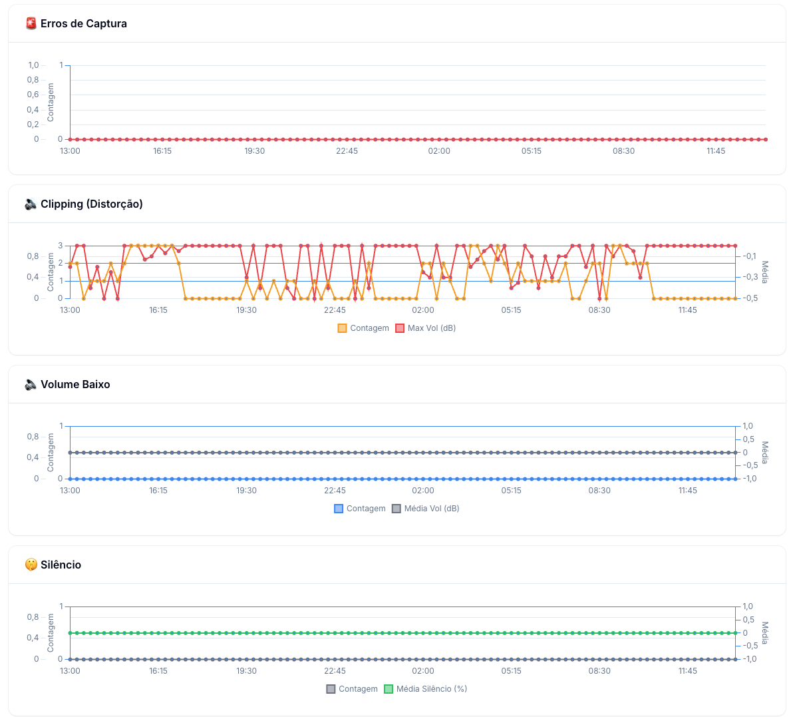Click the Erros de Captura heading

pyautogui.click(x=84, y=24)
